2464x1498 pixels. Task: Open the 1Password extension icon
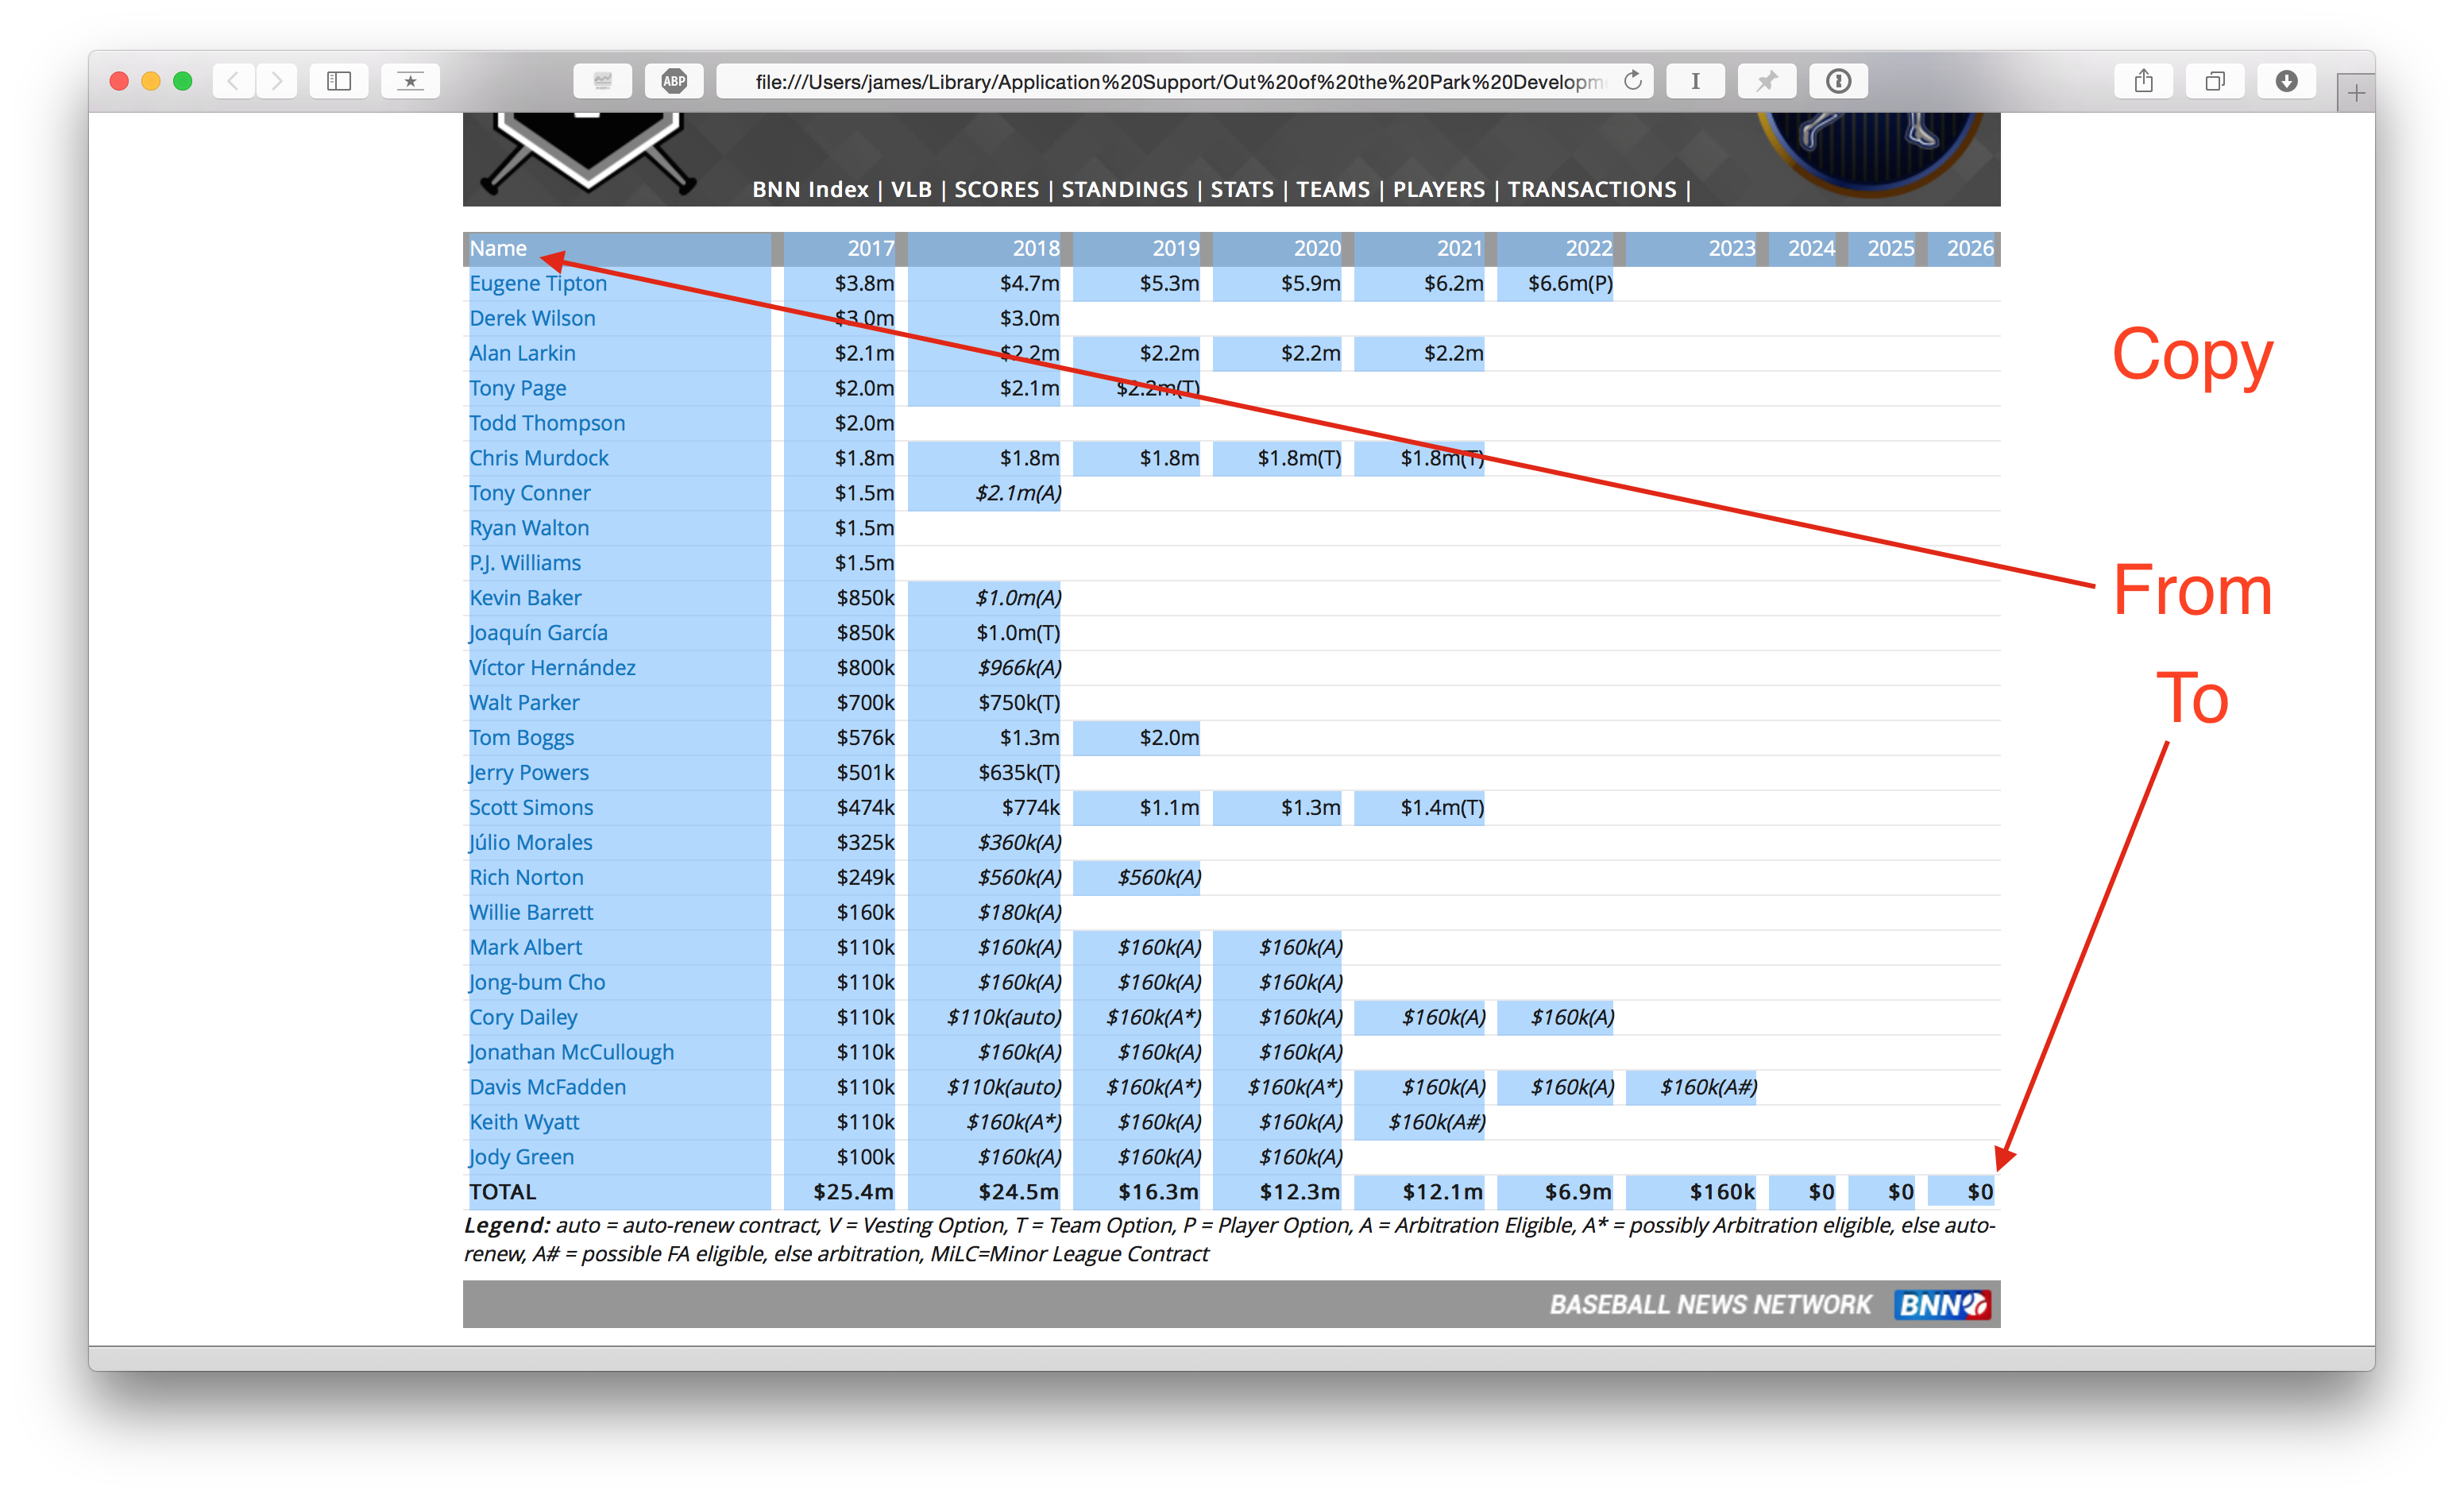pos(1838,81)
